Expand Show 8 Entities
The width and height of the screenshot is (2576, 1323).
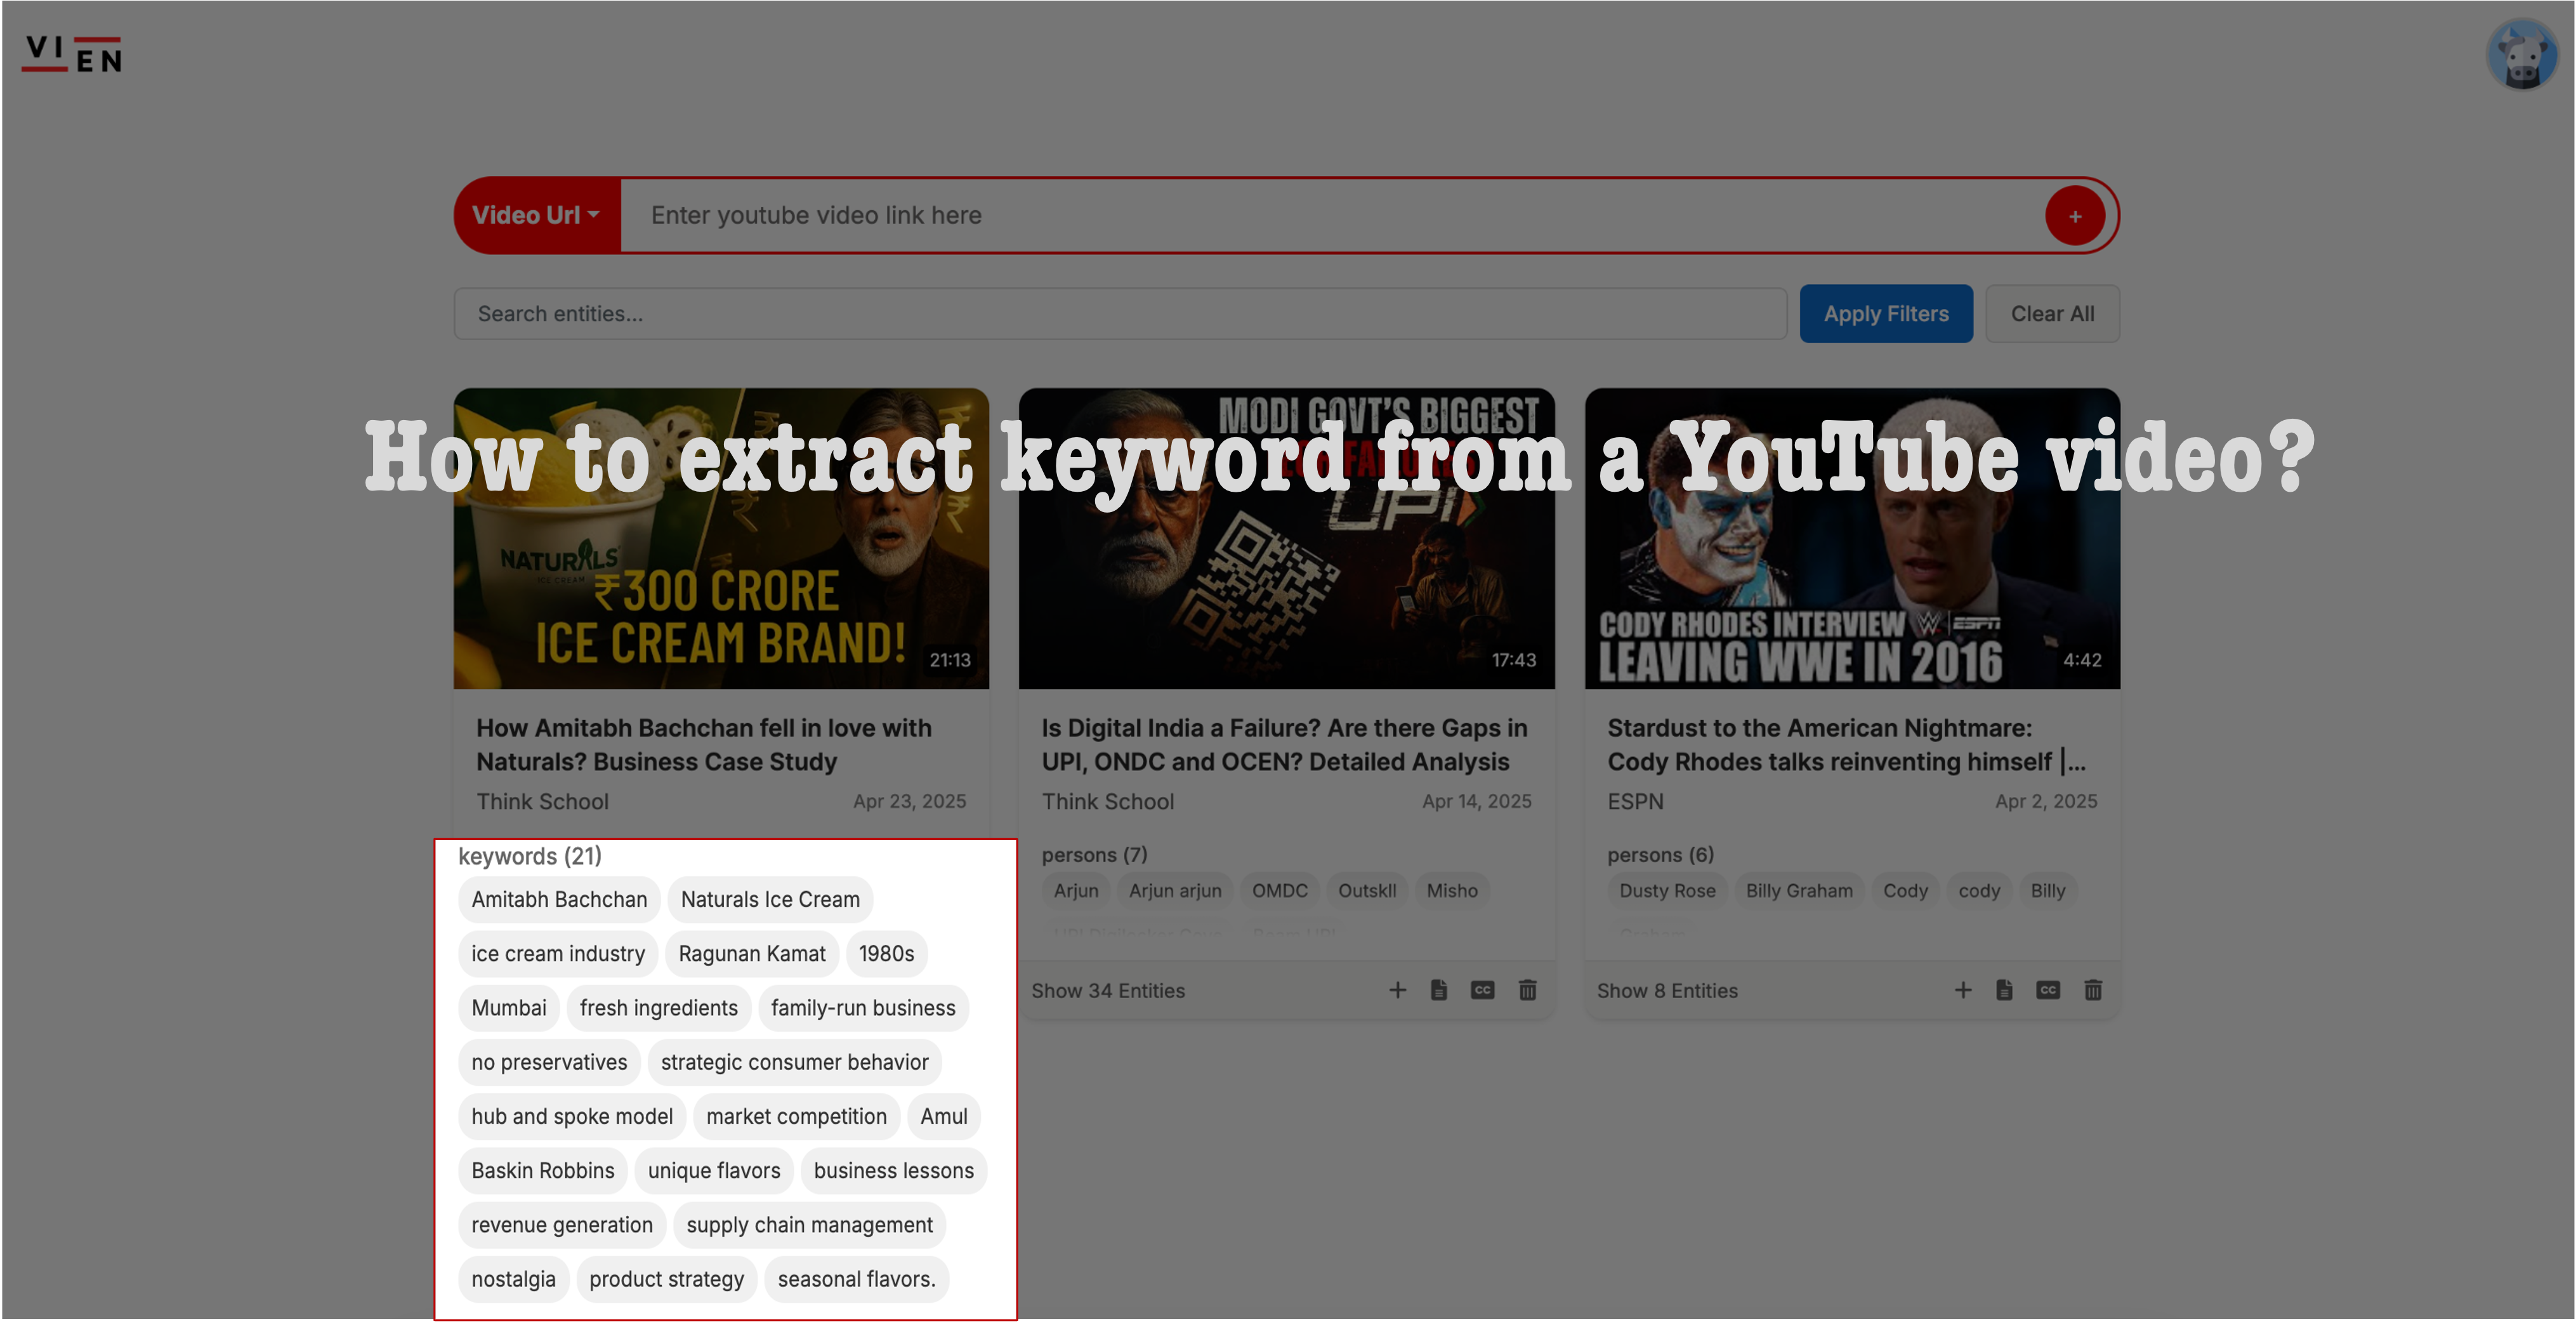(1667, 991)
